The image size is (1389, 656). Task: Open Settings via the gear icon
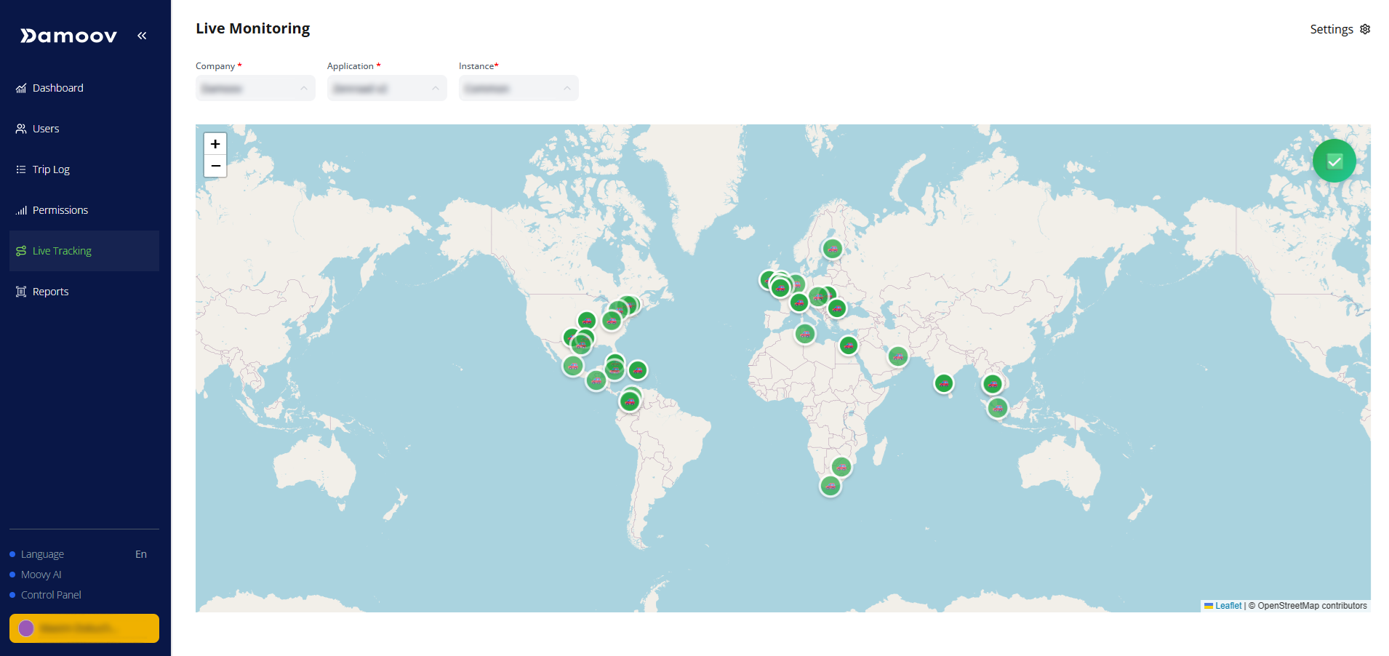pos(1365,29)
